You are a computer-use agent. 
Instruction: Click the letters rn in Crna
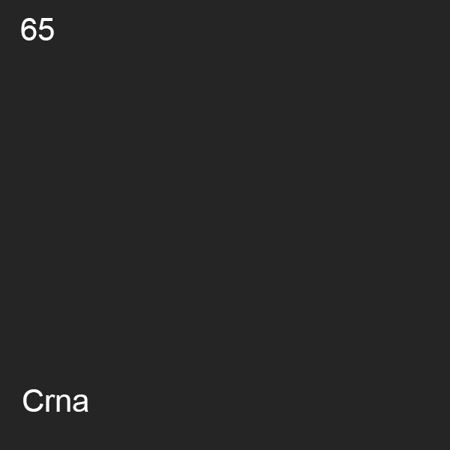tap(58, 403)
